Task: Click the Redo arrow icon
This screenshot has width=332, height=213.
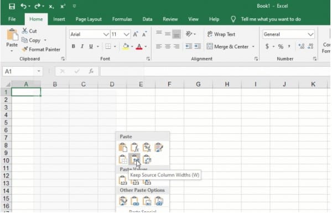Action: coord(37,6)
